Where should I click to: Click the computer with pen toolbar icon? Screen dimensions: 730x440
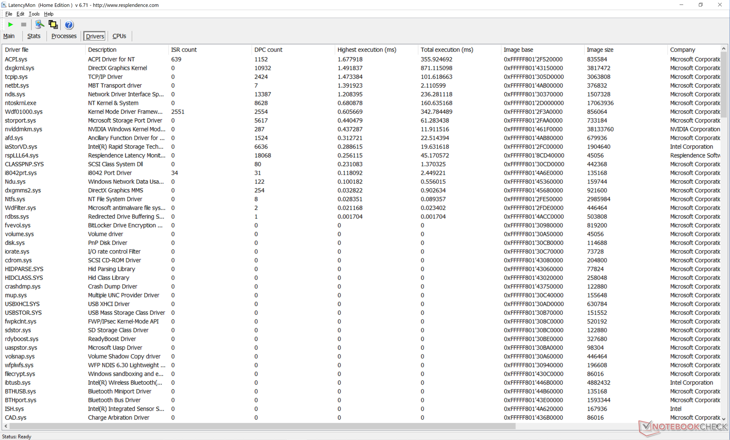[39, 25]
